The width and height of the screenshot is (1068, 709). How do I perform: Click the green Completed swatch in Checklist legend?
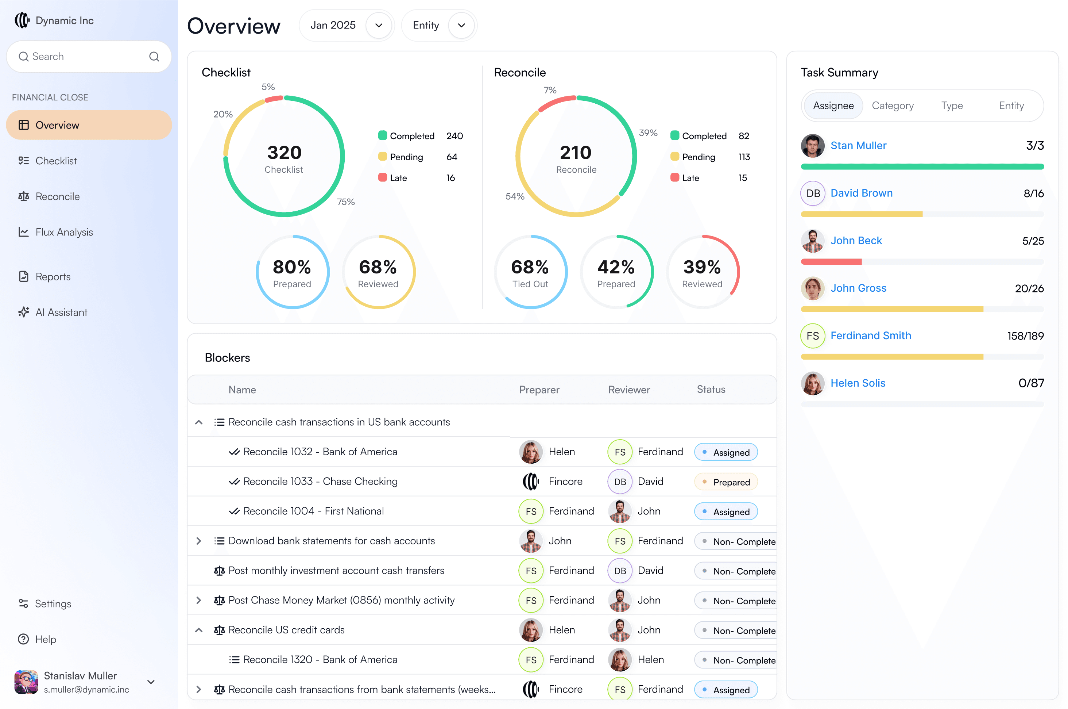tap(382, 135)
